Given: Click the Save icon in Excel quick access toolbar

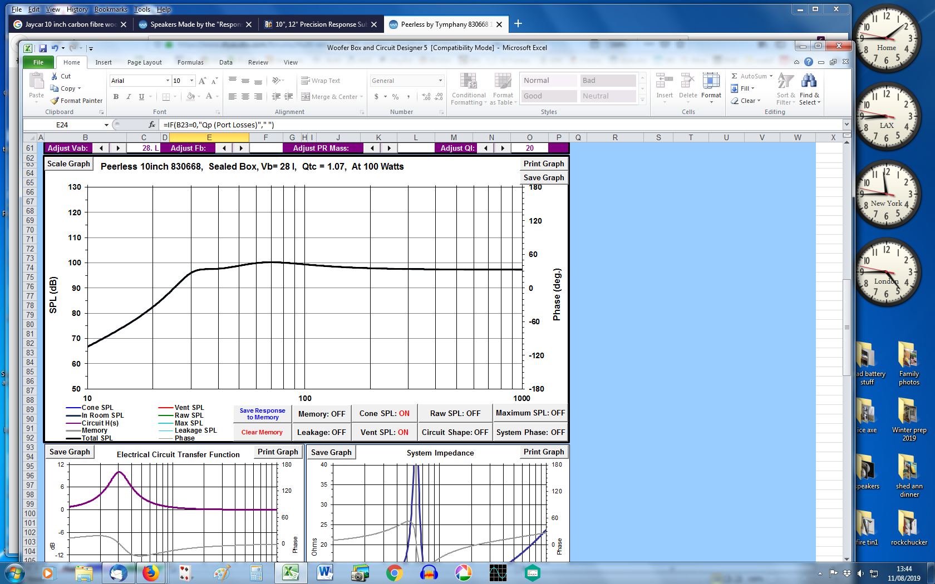Looking at the screenshot, I should [43, 48].
